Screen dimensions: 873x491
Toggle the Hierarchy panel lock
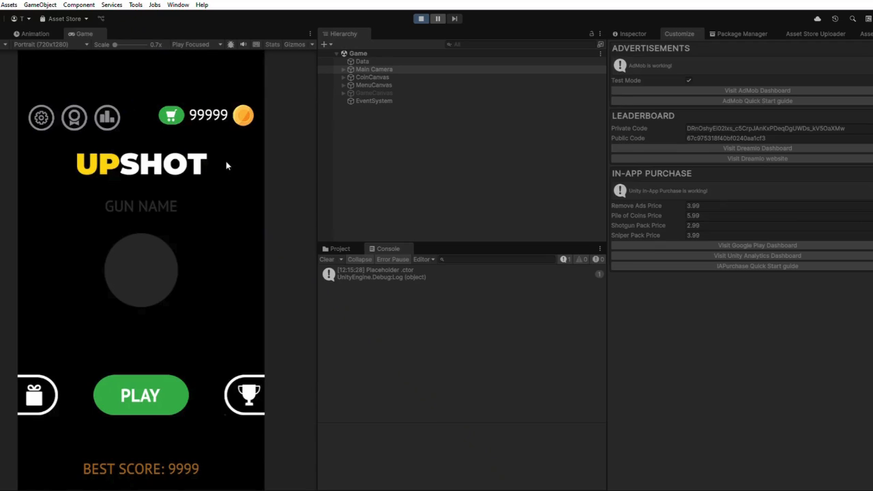point(591,33)
